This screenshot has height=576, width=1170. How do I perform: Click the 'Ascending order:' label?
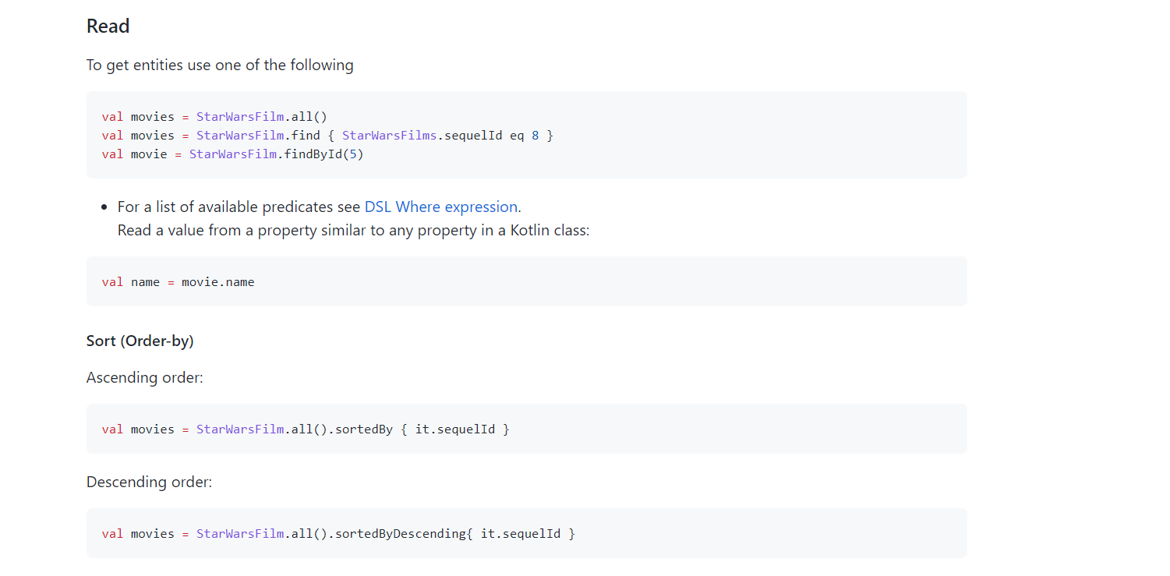[145, 377]
